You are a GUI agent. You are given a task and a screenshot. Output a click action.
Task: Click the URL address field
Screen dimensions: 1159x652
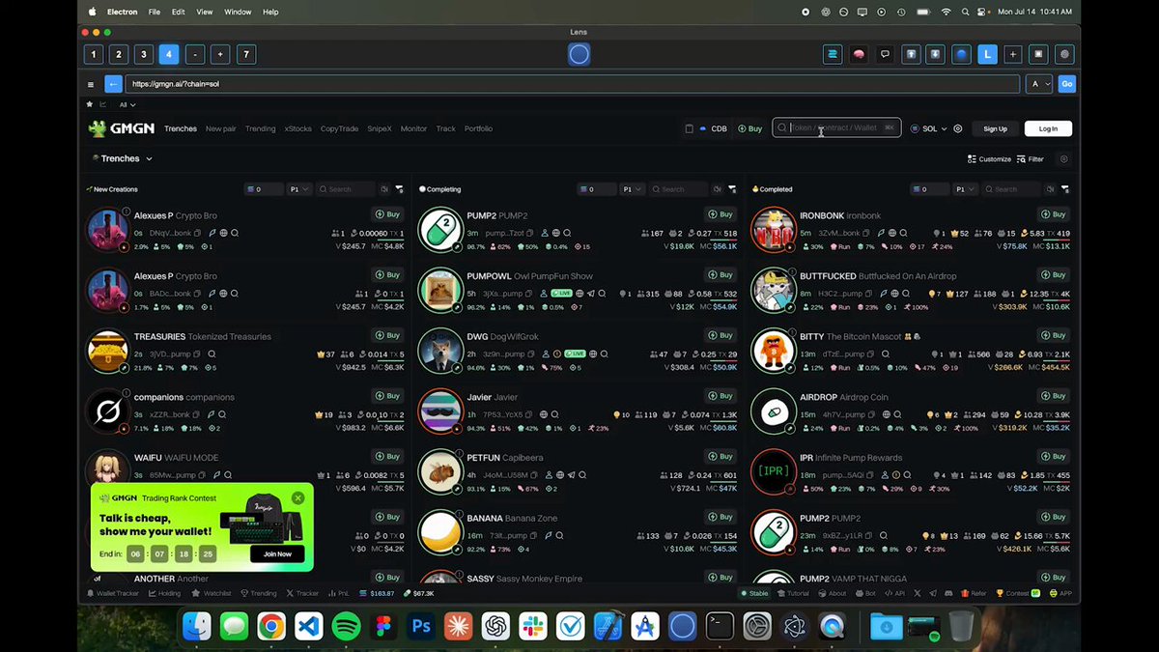[572, 84]
